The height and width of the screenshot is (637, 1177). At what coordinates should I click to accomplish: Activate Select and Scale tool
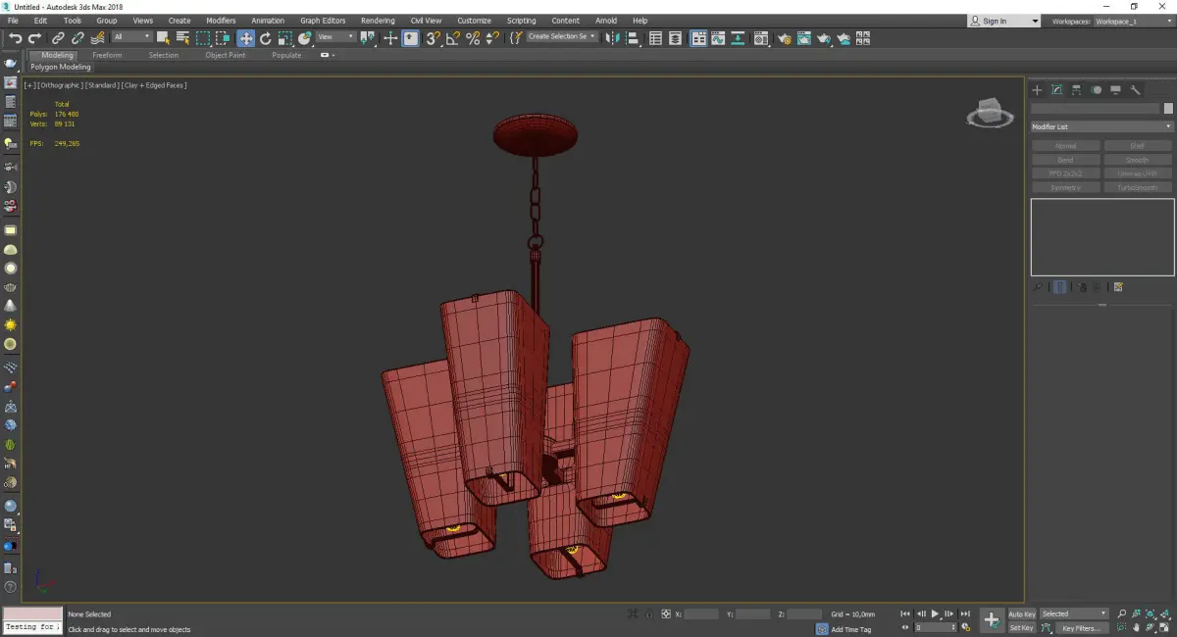[x=284, y=38]
